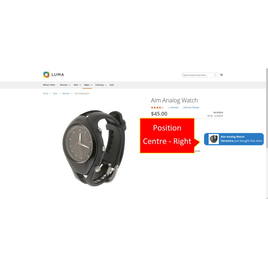Click watch thumbnail in purchase notification

(x=214, y=139)
